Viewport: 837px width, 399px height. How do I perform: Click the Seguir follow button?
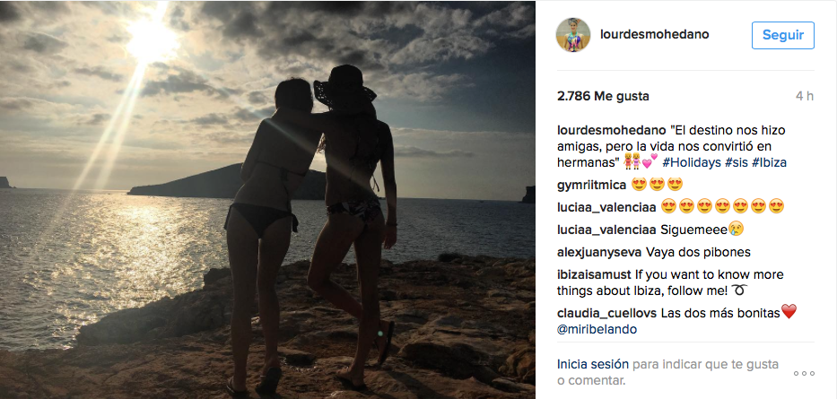[782, 35]
